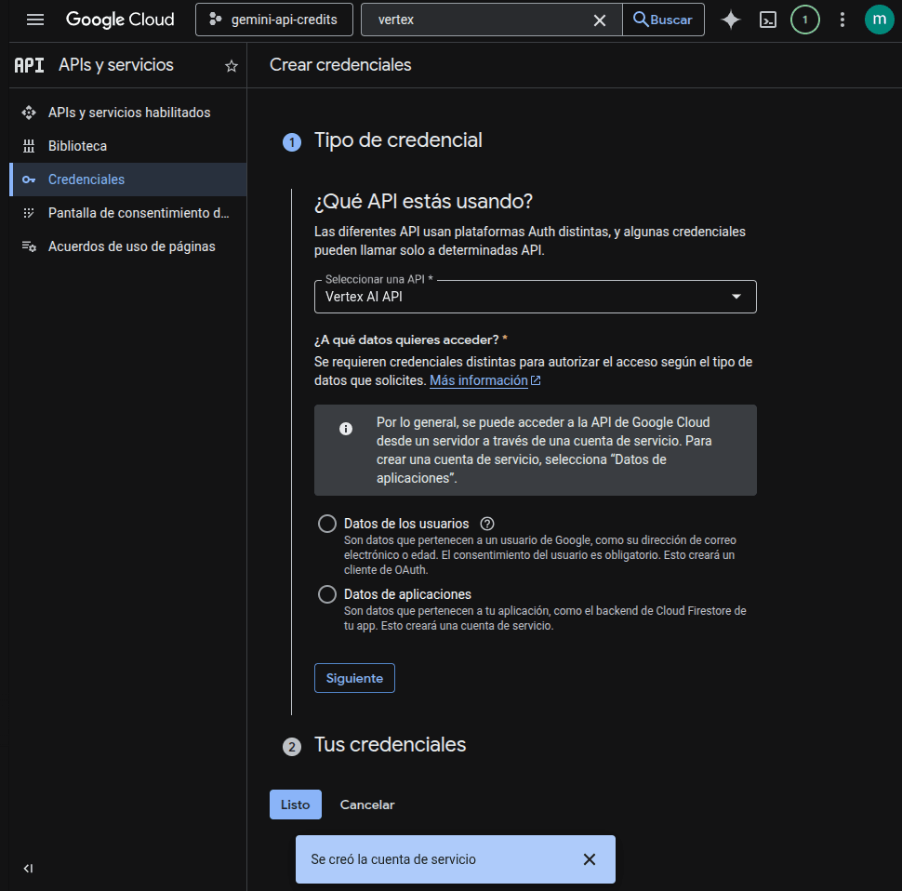Clear the search box text
The image size is (902, 891).
click(x=600, y=20)
